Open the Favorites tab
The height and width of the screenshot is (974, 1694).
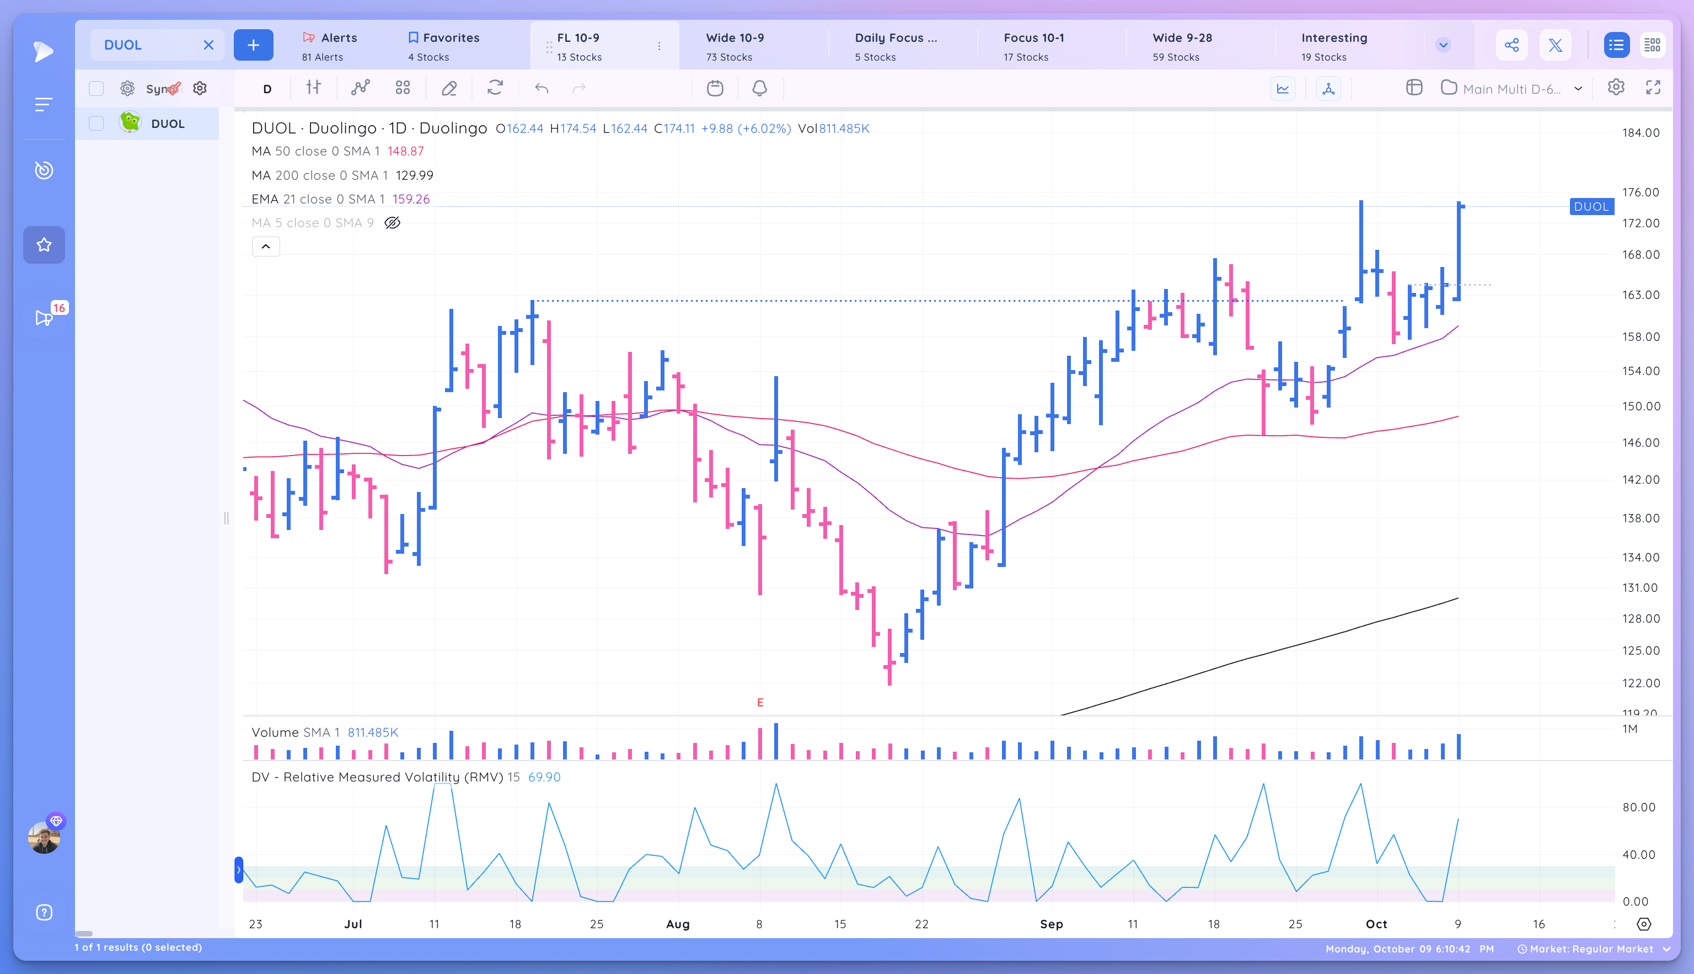(x=444, y=46)
